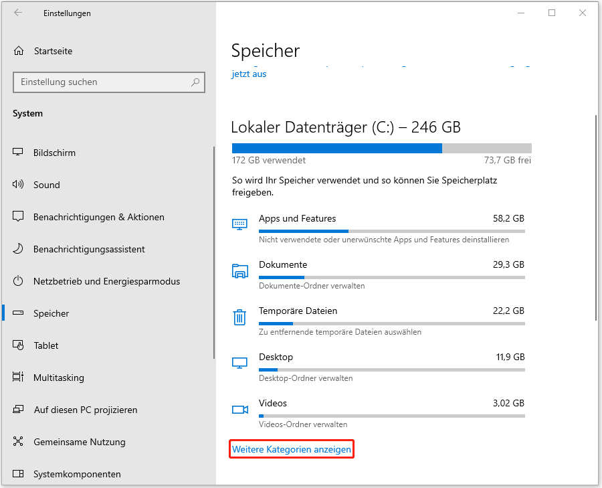Click the Sound speaker icon

pos(18,185)
